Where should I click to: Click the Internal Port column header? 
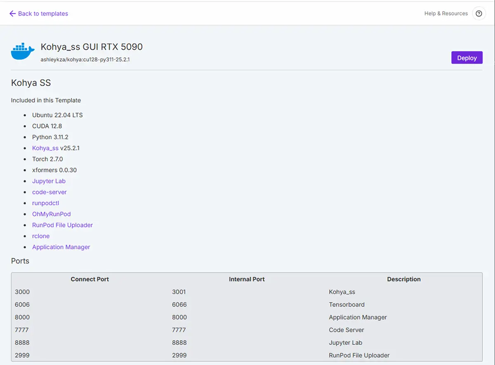(247, 279)
